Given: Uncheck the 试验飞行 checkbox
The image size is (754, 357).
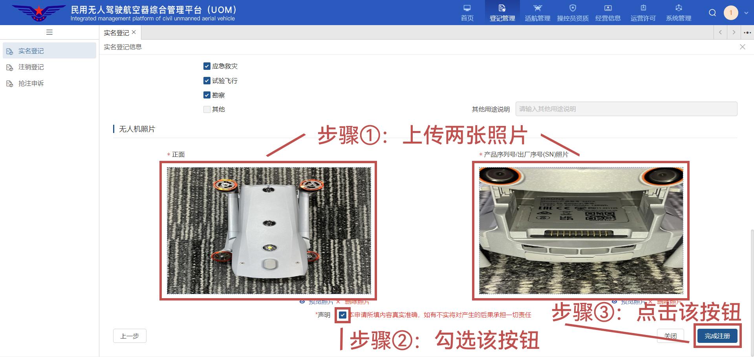Looking at the screenshot, I should 207,81.
